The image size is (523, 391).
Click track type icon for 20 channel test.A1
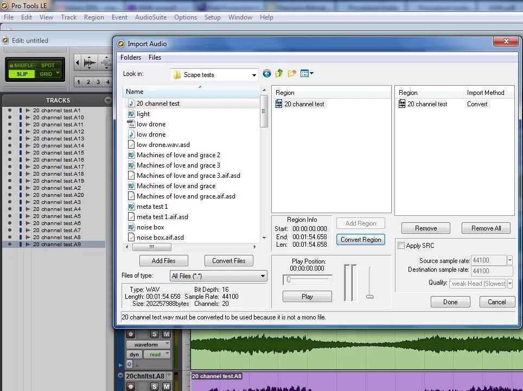pyautogui.click(x=28, y=110)
